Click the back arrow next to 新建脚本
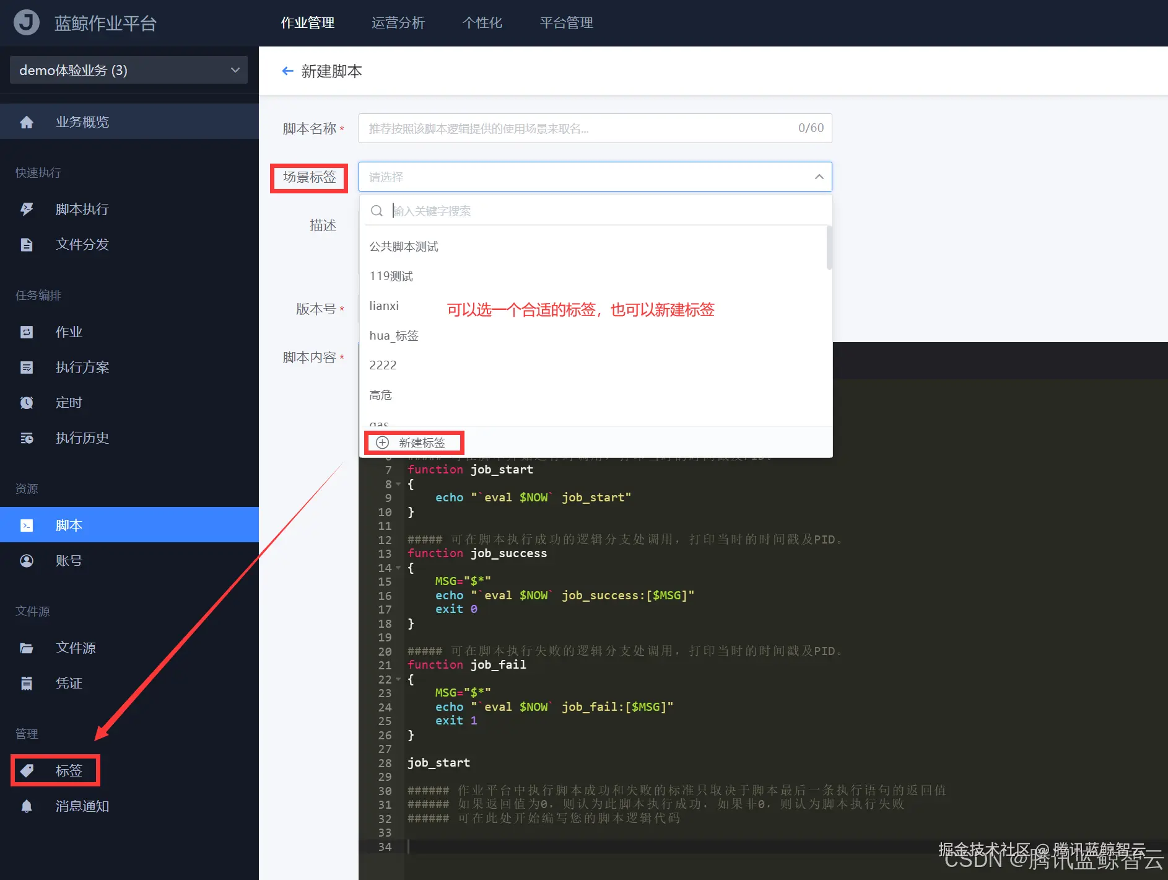Screen dimensions: 1168x880 [x=287, y=71]
